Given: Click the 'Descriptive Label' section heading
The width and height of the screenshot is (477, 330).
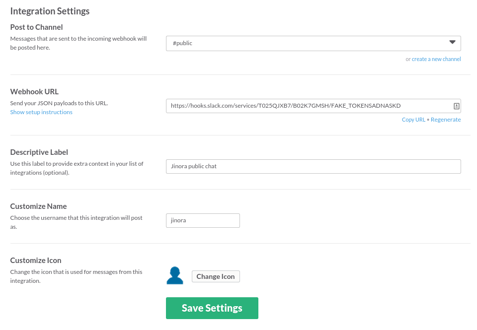Looking at the screenshot, I should pyautogui.click(x=39, y=152).
